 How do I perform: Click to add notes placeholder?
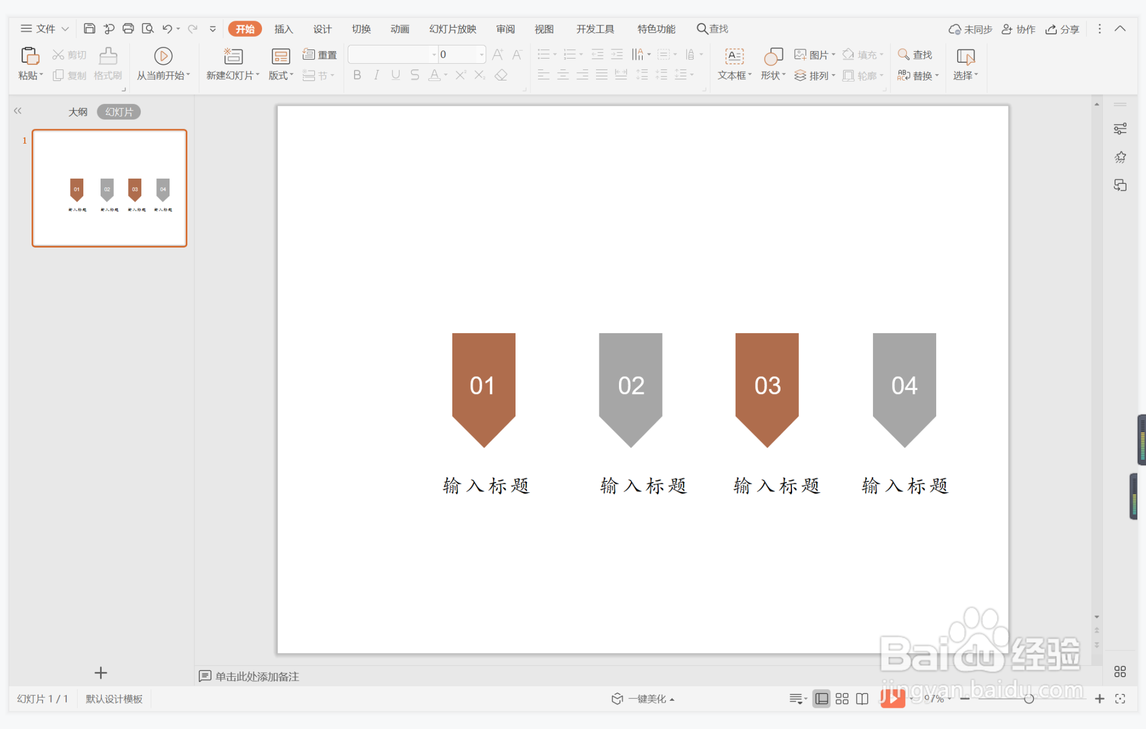[256, 676]
